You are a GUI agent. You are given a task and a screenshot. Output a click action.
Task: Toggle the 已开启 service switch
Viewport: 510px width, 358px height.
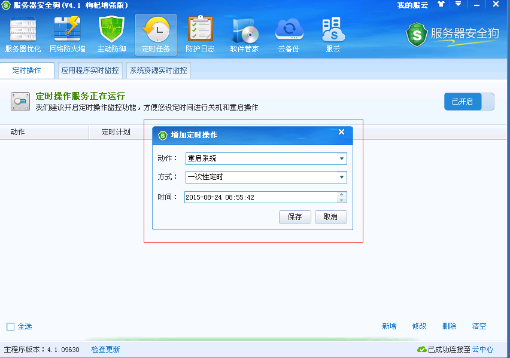[469, 102]
